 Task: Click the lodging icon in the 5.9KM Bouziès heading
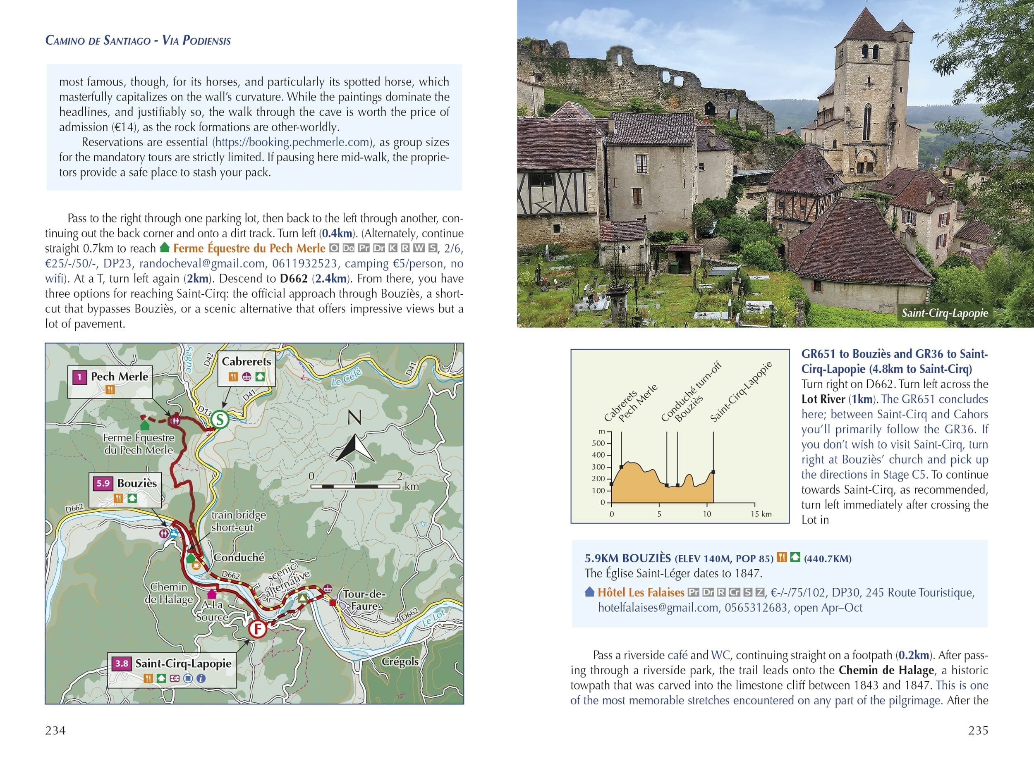(x=795, y=557)
